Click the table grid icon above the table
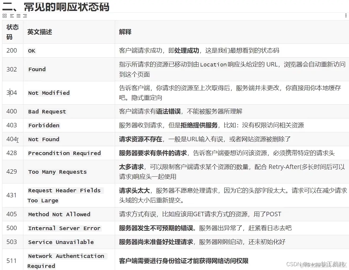 click(x=4, y=16)
